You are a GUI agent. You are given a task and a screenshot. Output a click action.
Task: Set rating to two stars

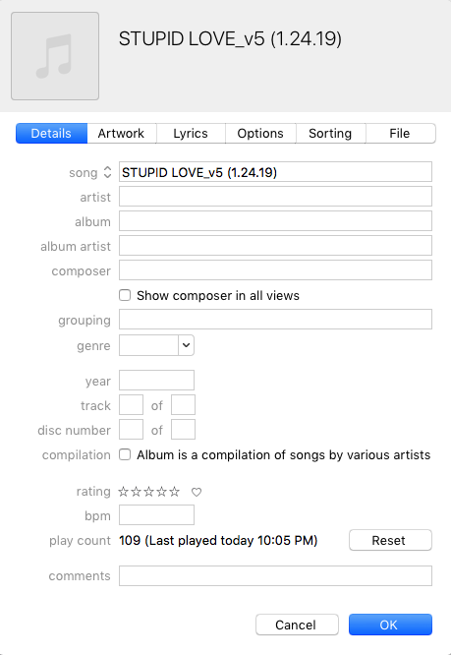click(x=136, y=492)
